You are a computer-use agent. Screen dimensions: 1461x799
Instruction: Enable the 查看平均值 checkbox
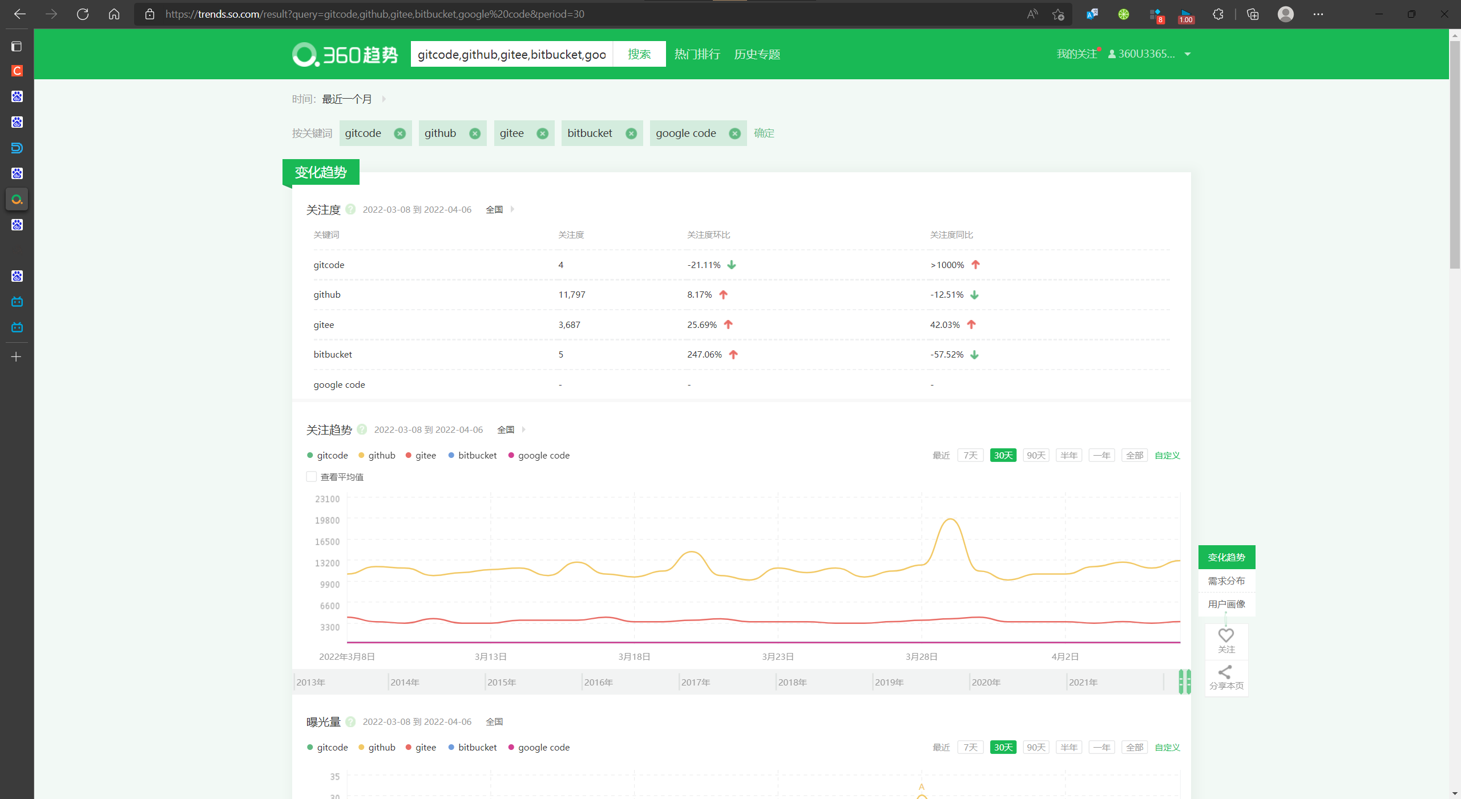(x=312, y=477)
